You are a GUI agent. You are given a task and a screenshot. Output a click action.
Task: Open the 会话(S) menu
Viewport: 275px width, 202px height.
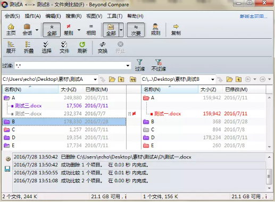(x=12, y=16)
